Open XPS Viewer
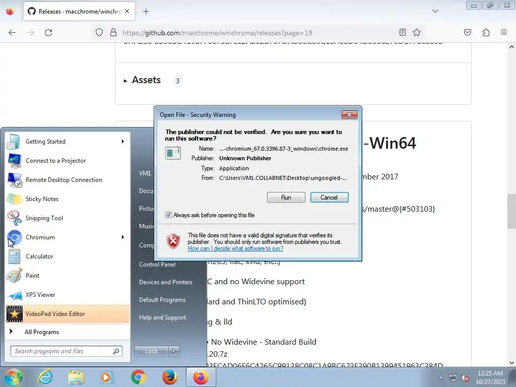The height and width of the screenshot is (387, 516). coord(68,294)
